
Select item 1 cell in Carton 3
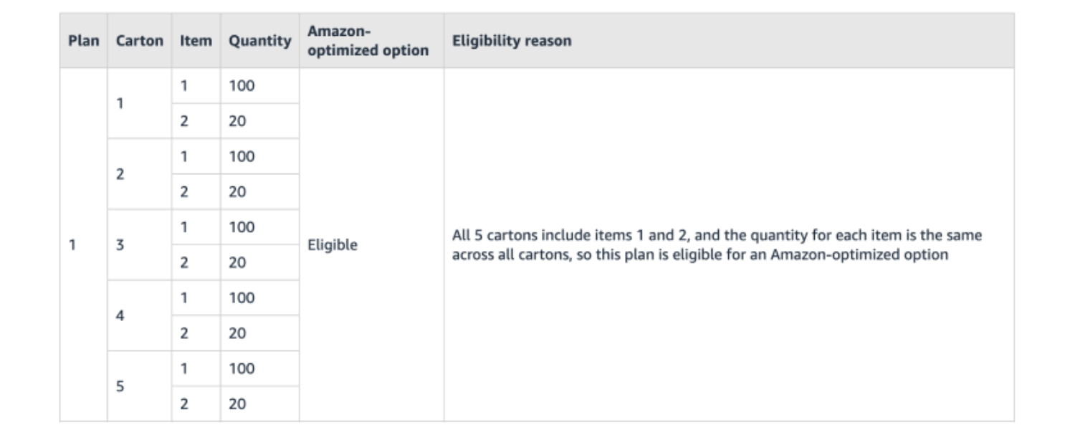pos(184,227)
